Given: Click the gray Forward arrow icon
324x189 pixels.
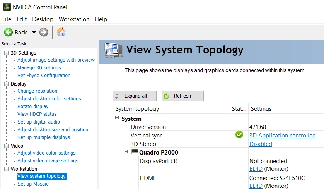Looking at the screenshot, I should (44, 32).
